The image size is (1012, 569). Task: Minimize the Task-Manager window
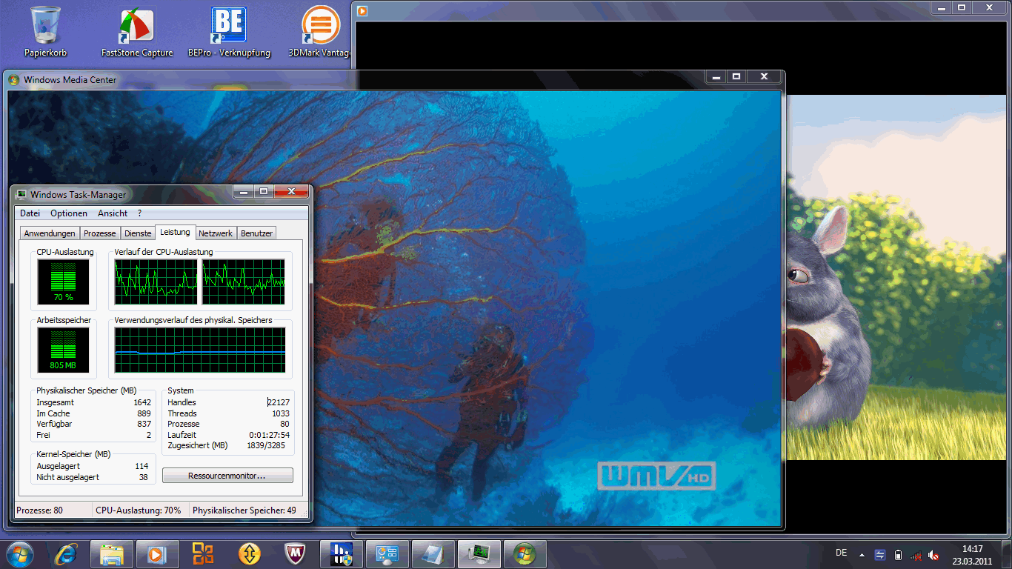tap(244, 192)
